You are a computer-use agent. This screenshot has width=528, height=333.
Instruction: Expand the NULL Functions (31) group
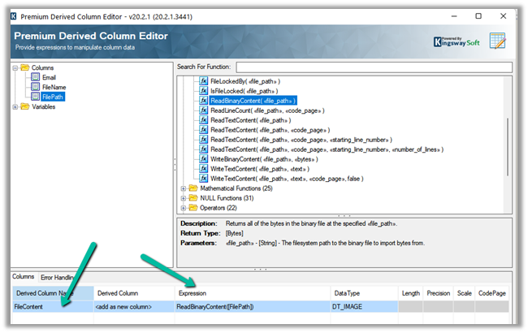183,197
